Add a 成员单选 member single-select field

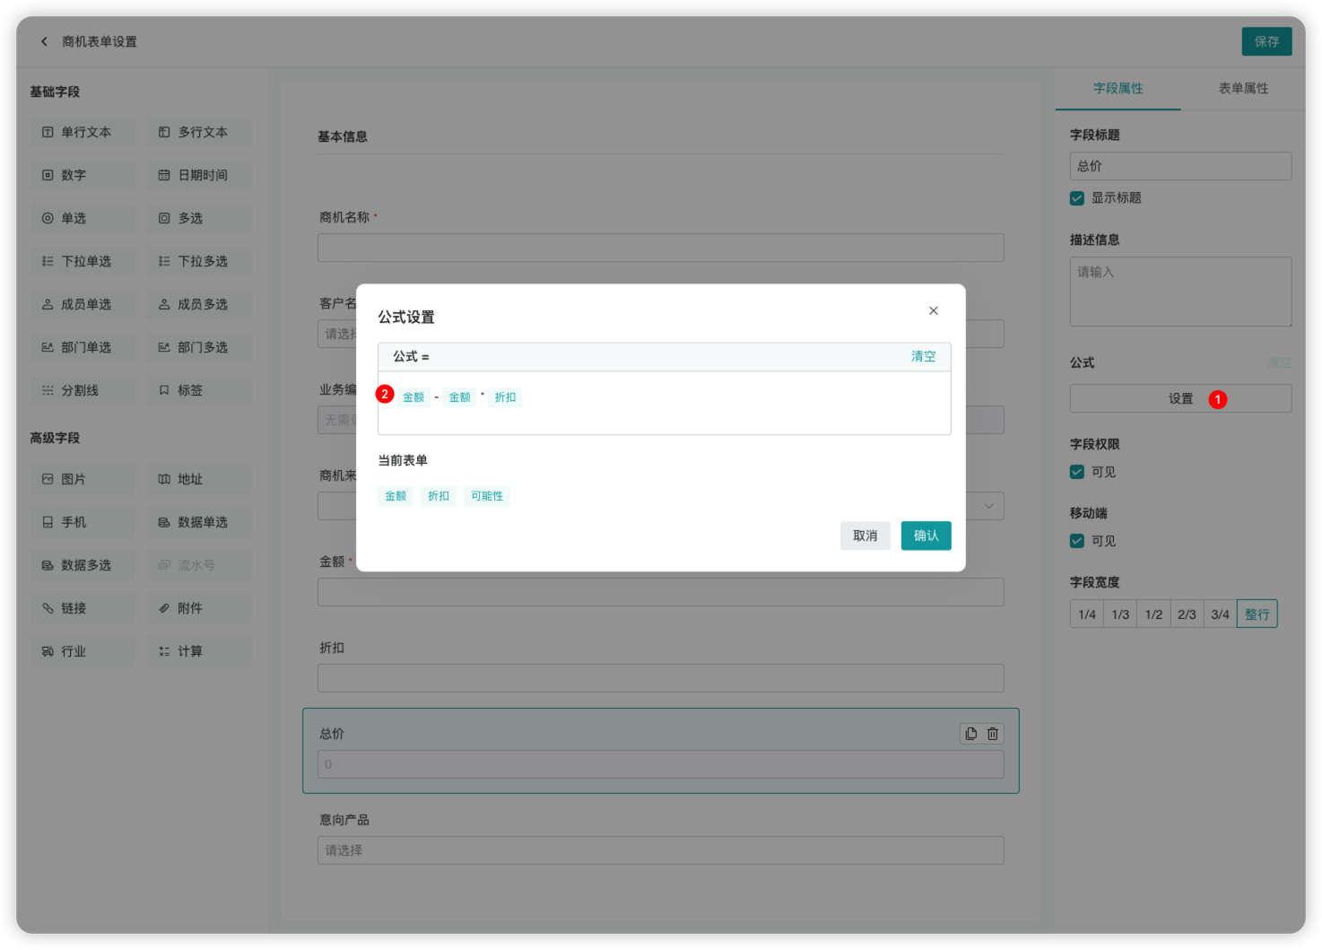(x=82, y=304)
